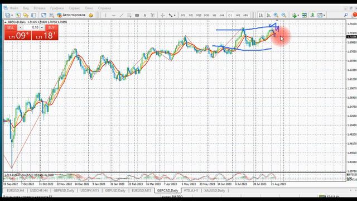Zoom in the chart
The height and width of the screenshot is (201, 357).
pos(276,15)
